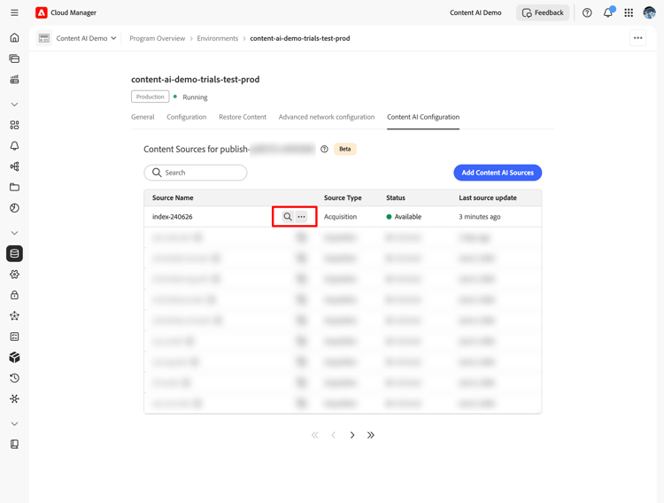This screenshot has height=503, width=664.
Task: Click the highlighted database sidebar icon
Action: pyautogui.click(x=14, y=253)
